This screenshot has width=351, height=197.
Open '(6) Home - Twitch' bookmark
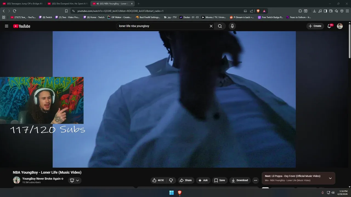point(94,17)
